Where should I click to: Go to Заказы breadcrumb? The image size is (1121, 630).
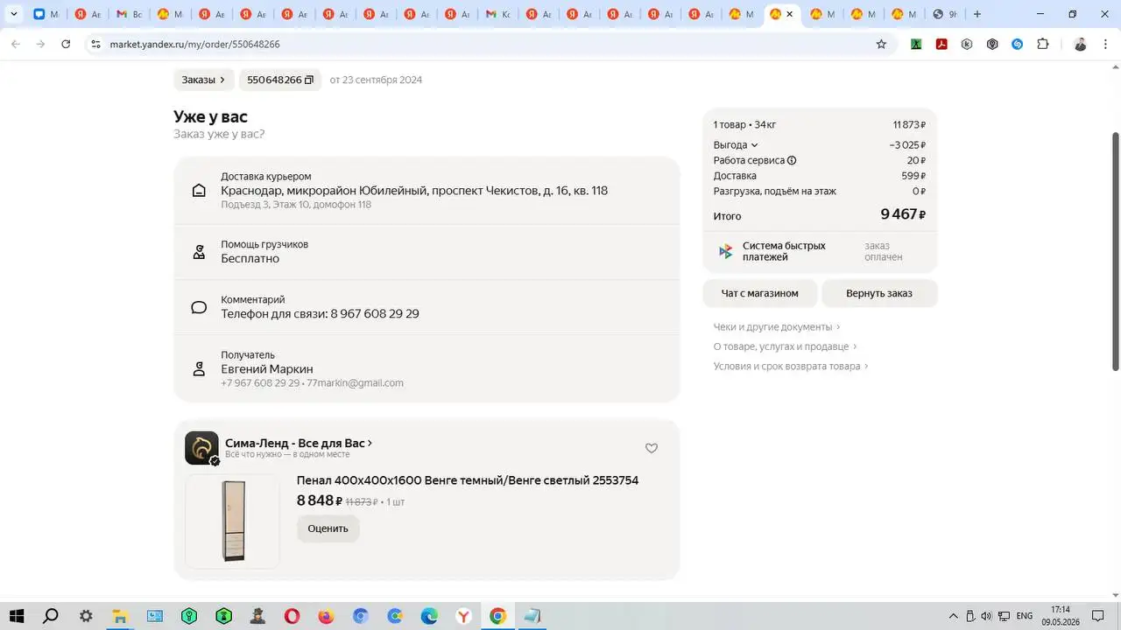[x=203, y=80]
